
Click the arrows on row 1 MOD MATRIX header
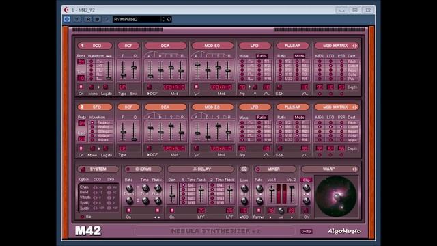355,46
